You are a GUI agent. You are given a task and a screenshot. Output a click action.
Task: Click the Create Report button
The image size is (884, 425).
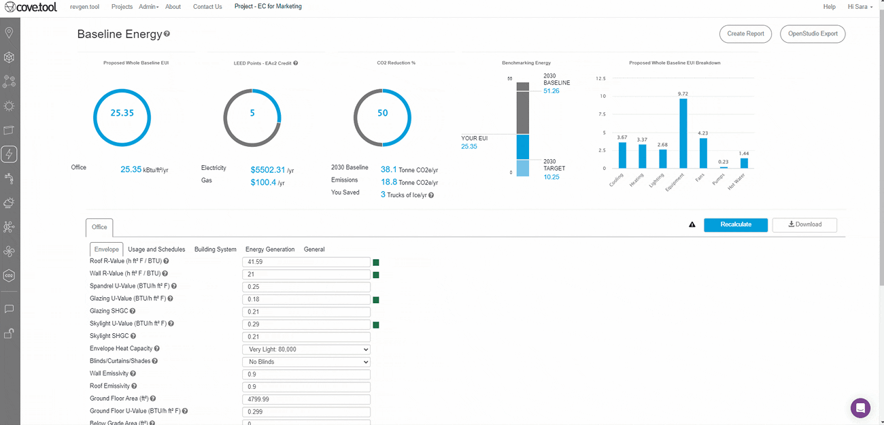click(745, 33)
